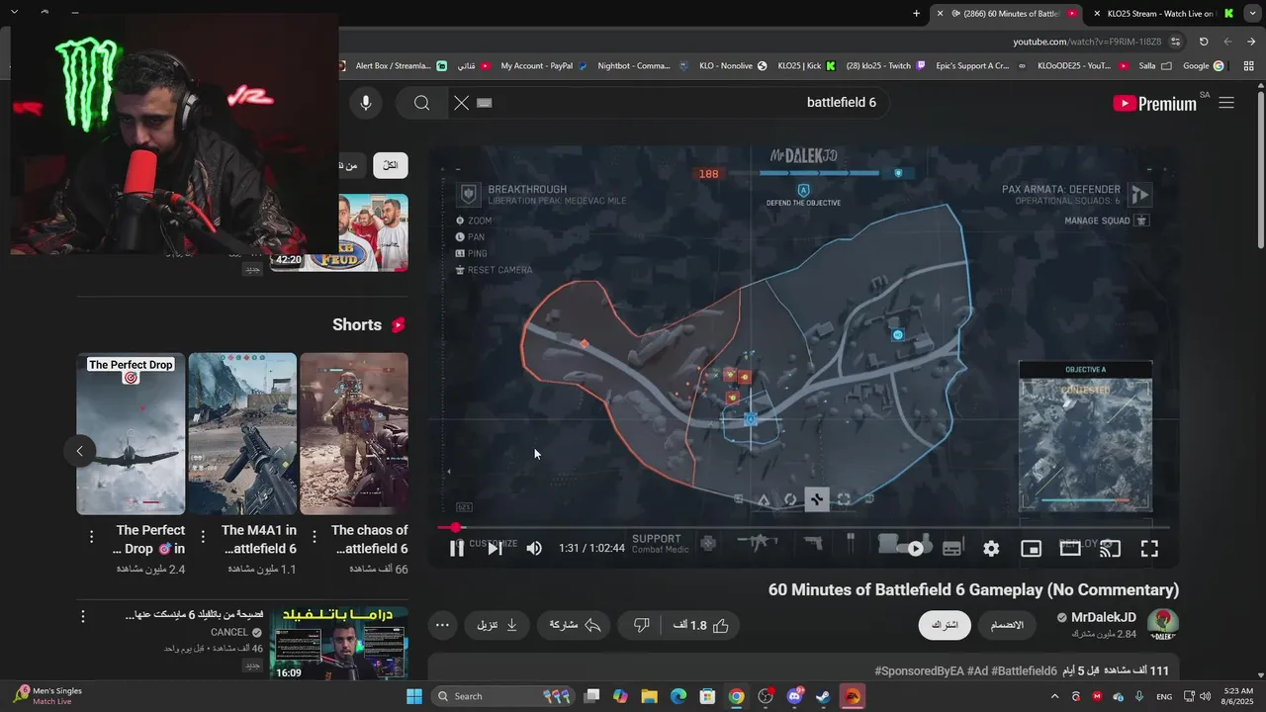Open a new browser tab
This screenshot has height=712, width=1266.
(916, 14)
